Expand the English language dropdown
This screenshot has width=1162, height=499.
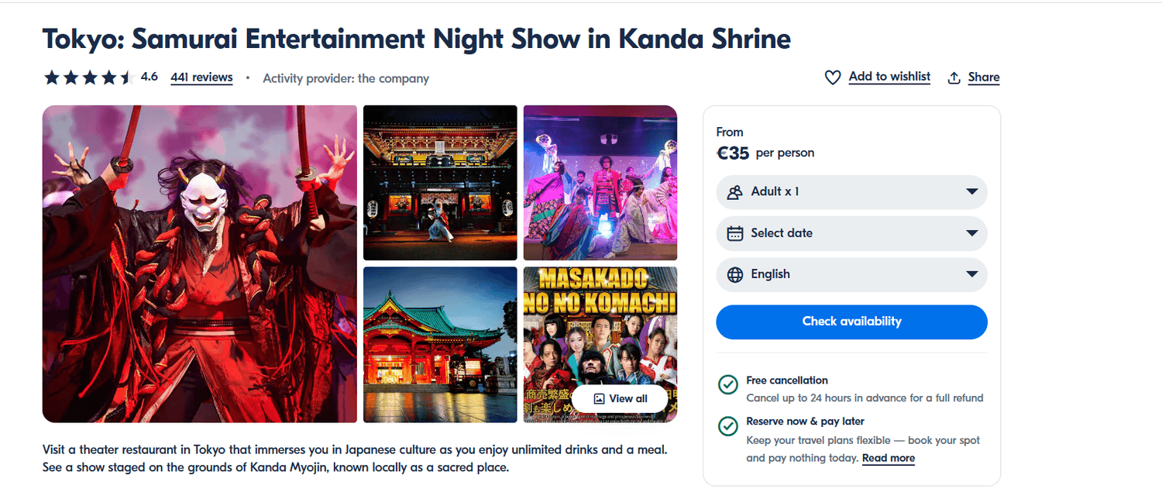(x=971, y=274)
